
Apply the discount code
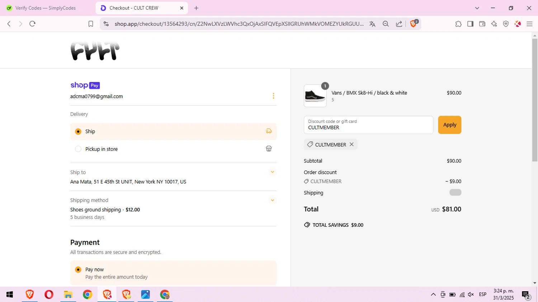(449, 125)
